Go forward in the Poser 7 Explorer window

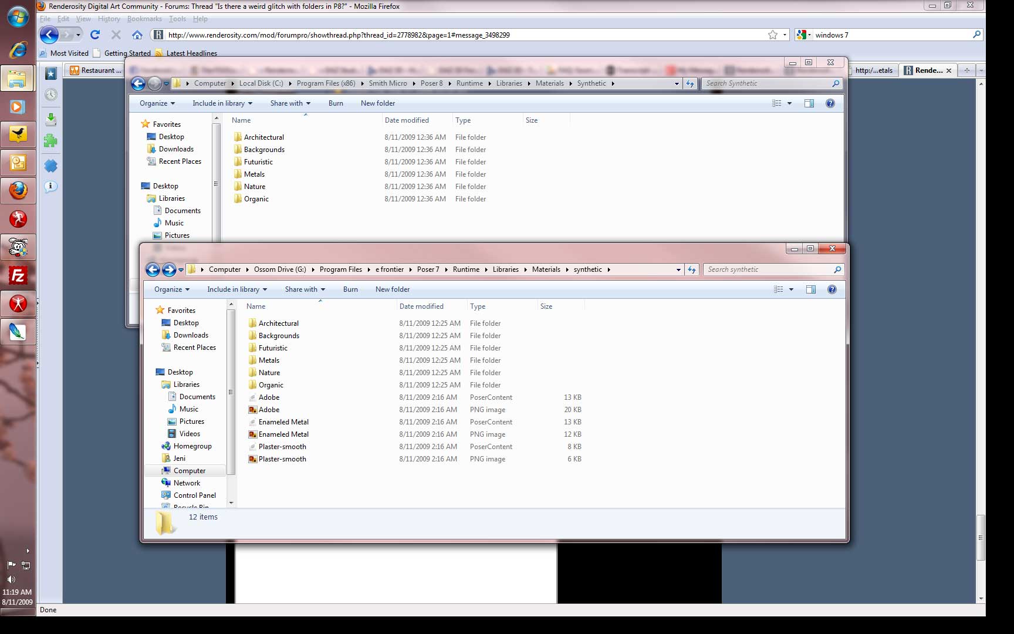pyautogui.click(x=169, y=269)
